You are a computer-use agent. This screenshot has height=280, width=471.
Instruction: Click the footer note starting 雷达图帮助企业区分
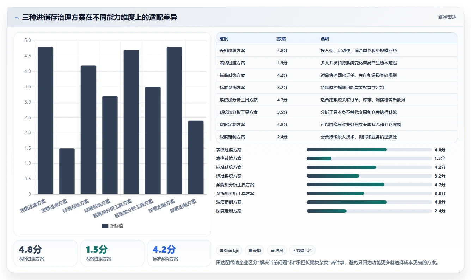[x=327, y=262]
